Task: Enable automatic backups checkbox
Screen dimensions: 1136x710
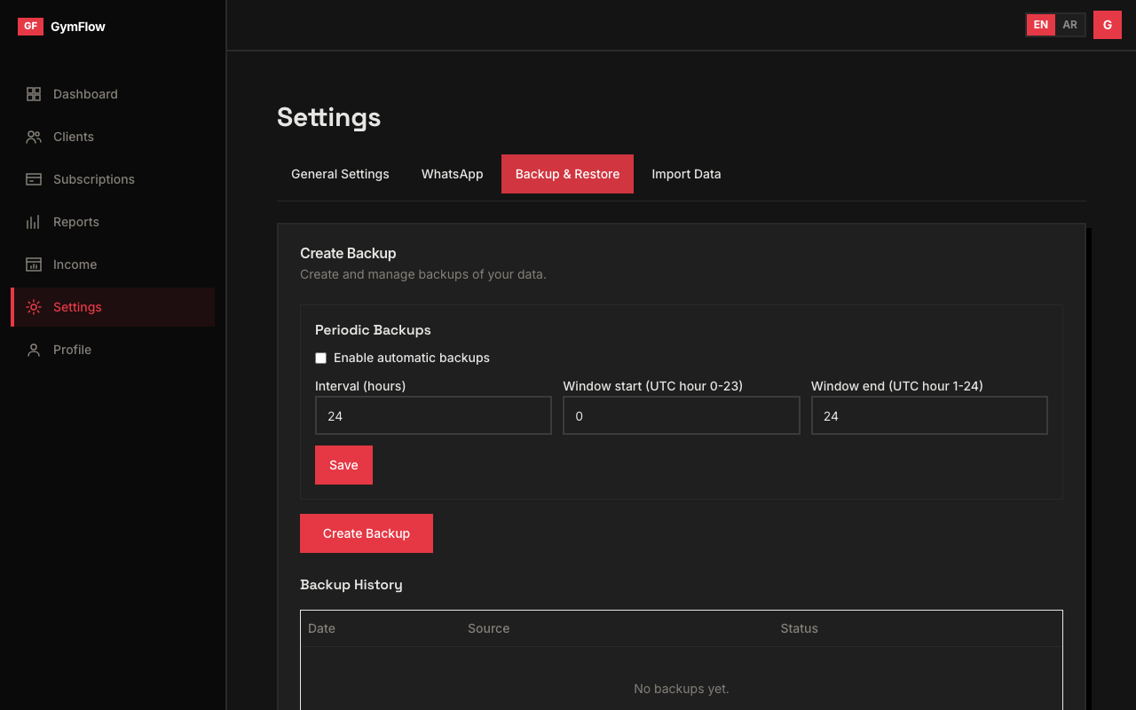Action: 321,359
